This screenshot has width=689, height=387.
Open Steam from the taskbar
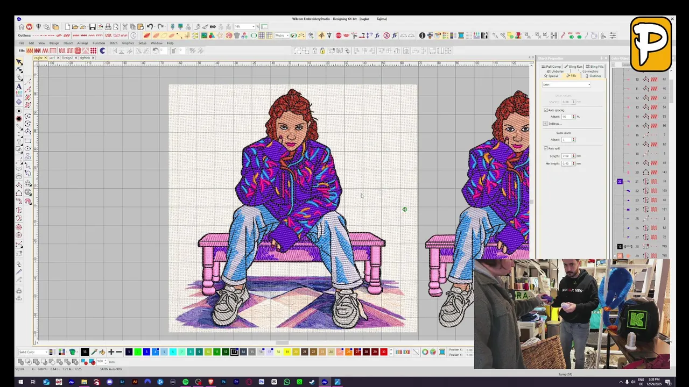(x=312, y=382)
